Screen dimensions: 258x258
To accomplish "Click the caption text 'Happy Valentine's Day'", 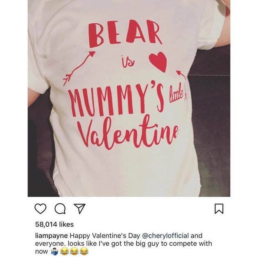I will [x=105, y=236].
